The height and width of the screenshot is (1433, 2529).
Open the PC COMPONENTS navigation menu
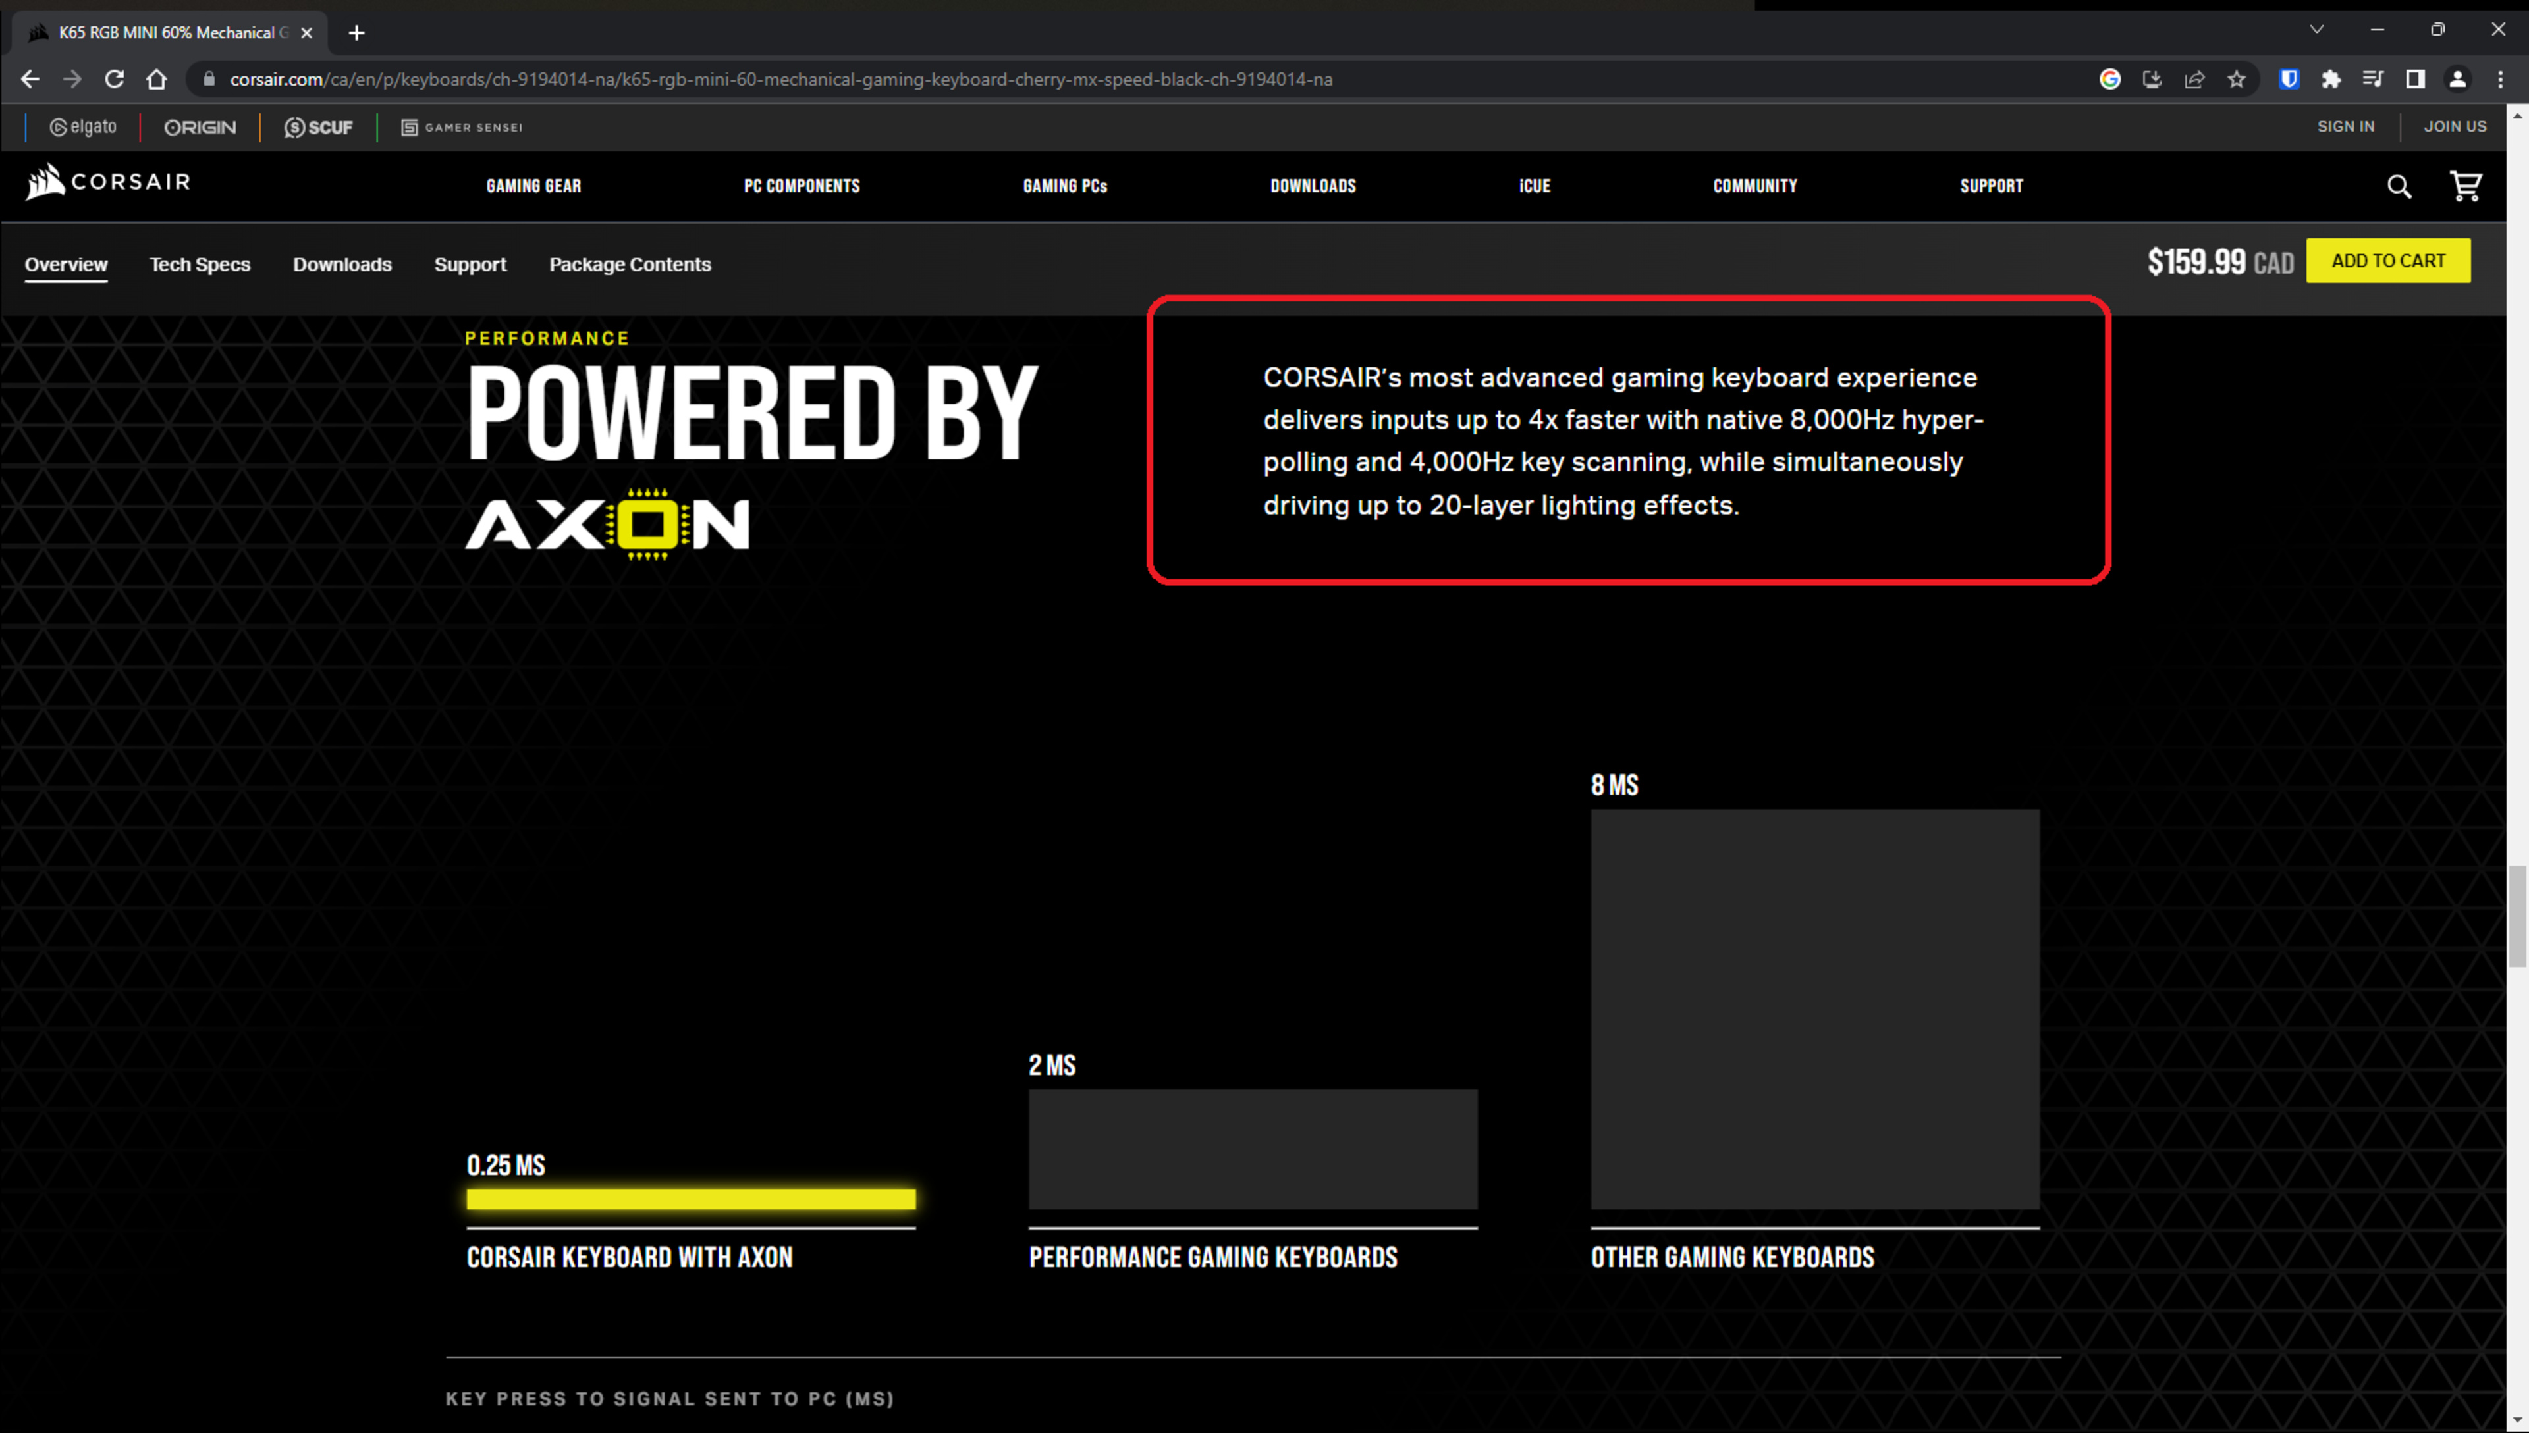[802, 186]
